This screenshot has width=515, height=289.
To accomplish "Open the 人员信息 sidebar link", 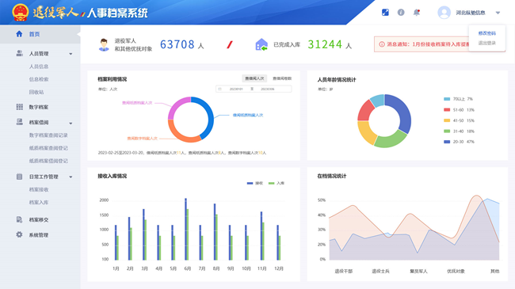I will [39, 67].
